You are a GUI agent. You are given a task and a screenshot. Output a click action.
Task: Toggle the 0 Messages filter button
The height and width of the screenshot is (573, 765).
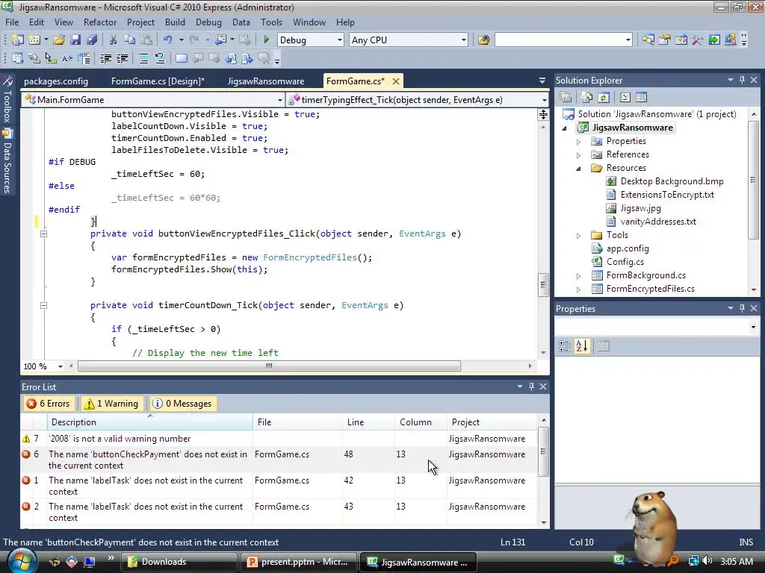[x=182, y=404]
